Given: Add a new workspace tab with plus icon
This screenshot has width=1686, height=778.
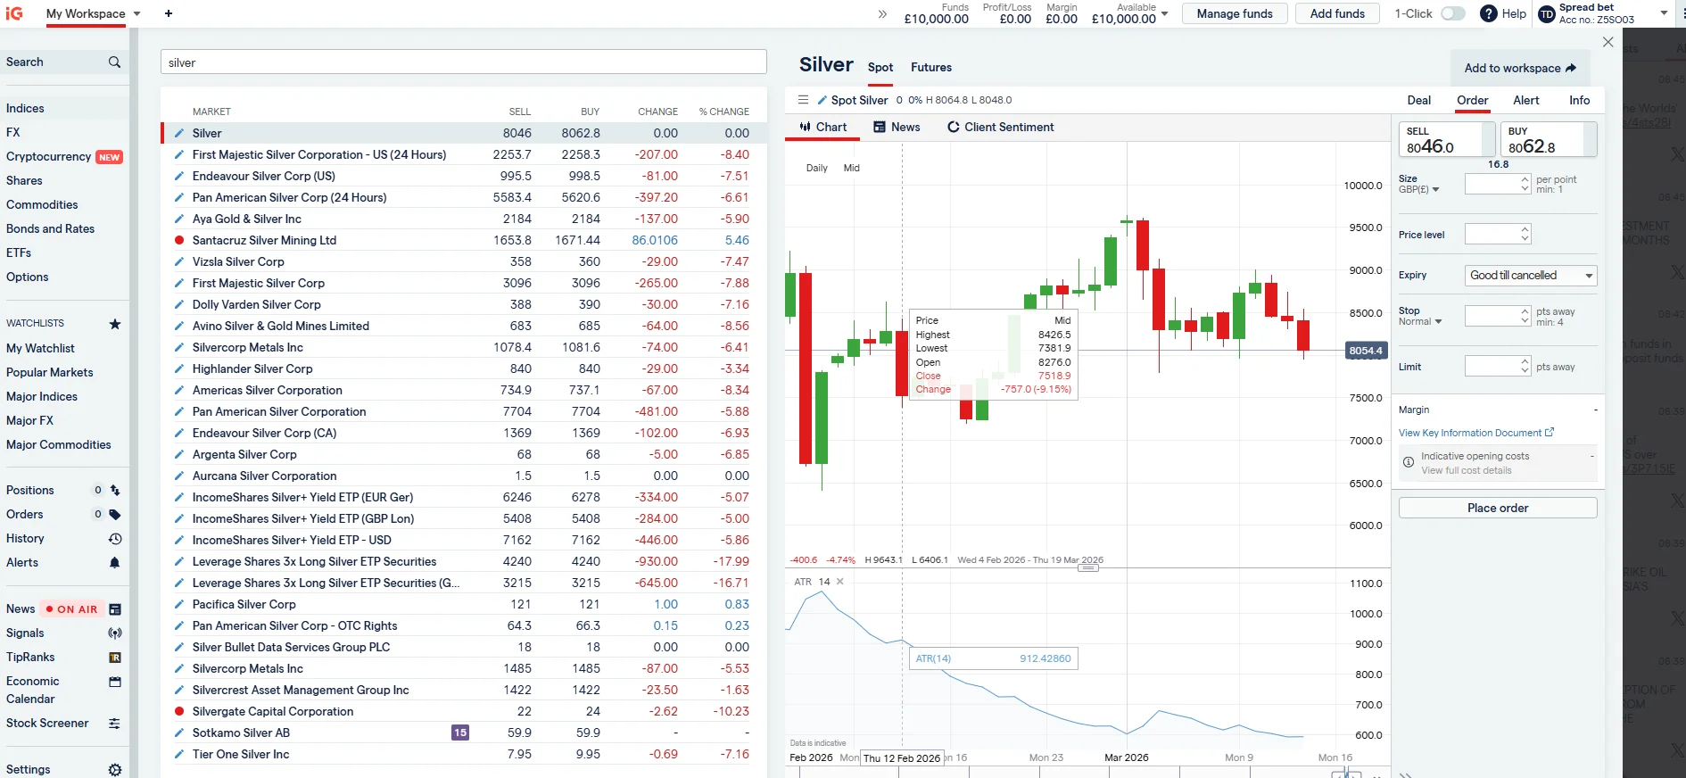Looking at the screenshot, I should (169, 13).
